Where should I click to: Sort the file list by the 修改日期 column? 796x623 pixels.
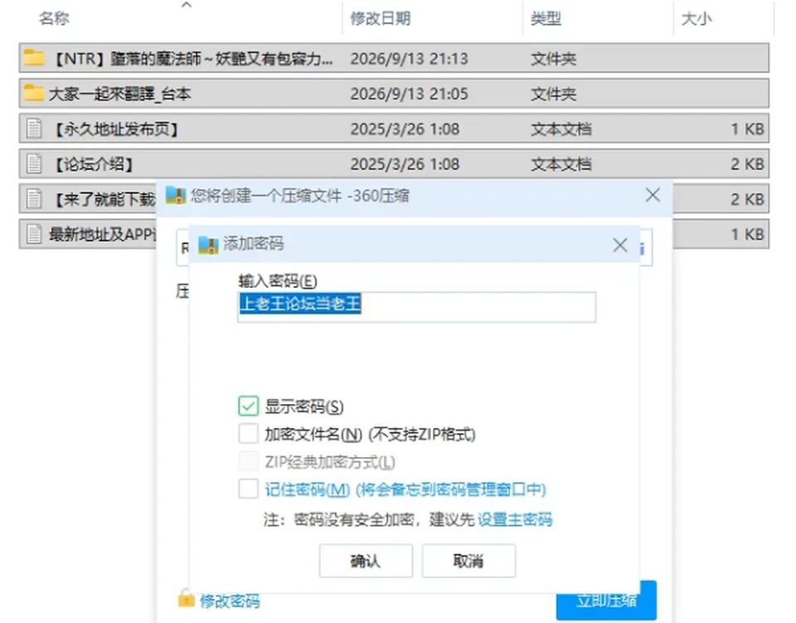(x=381, y=19)
